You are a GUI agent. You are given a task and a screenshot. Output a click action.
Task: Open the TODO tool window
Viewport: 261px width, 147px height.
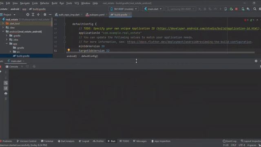click(x=124, y=141)
